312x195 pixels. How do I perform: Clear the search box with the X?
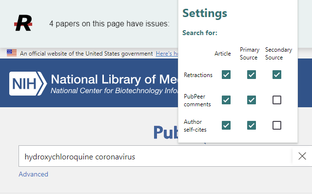tap(302, 156)
